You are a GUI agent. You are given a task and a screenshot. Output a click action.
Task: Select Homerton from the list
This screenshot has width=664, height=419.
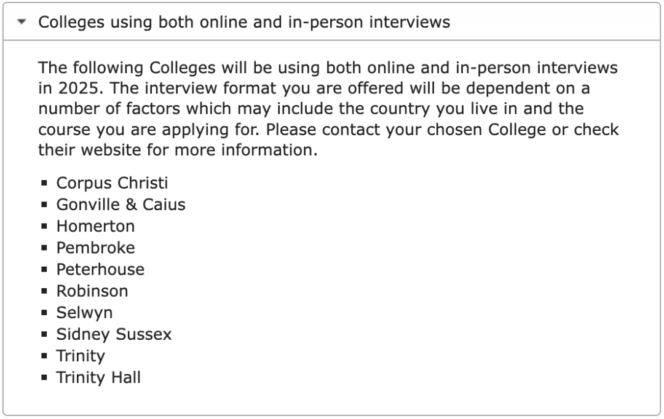[x=95, y=226]
